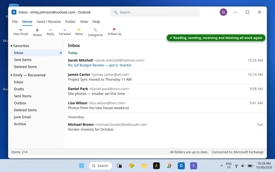Open the Move folder button

coord(79,32)
